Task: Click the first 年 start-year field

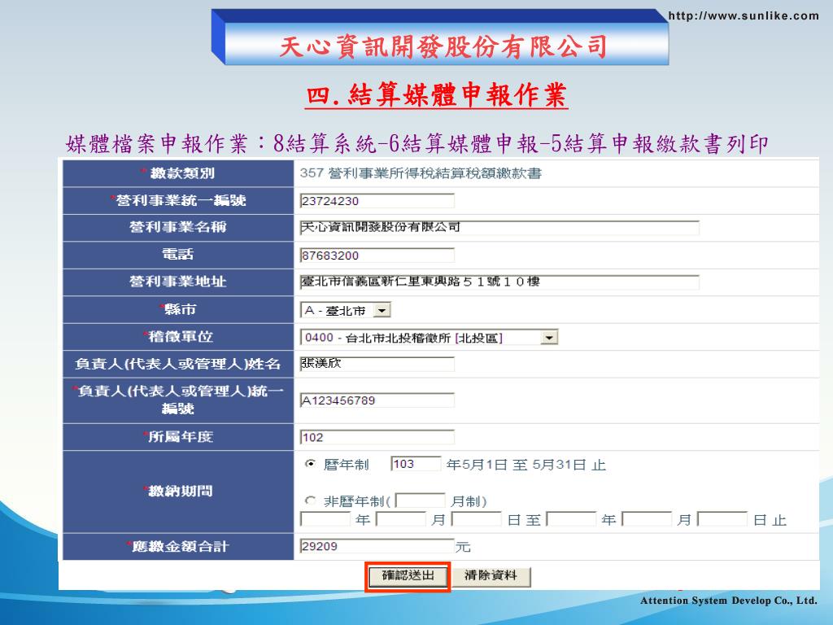Action: [325, 519]
